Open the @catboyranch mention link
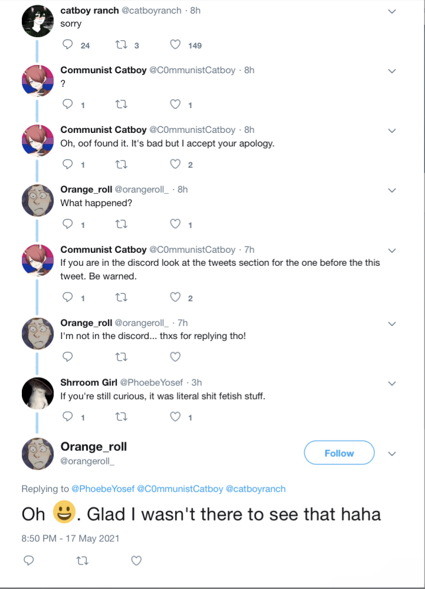Image resolution: width=425 pixels, height=589 pixels. (256, 489)
